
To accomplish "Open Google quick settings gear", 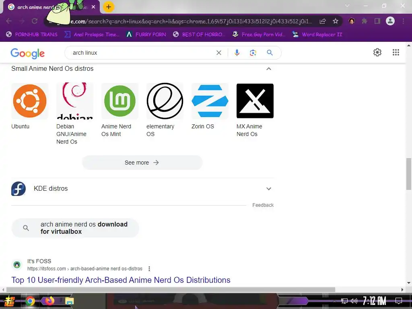I will (377, 52).
